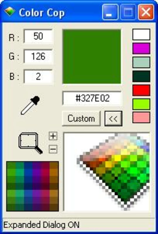Click the G value field showing 126
Viewport: 158px width, 234px height.
[x=38, y=56]
